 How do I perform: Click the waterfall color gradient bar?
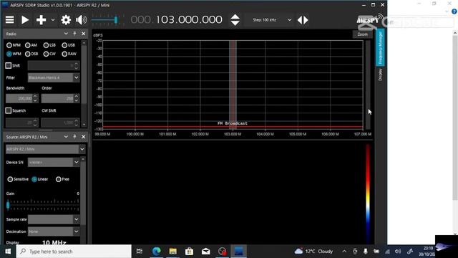368,193
